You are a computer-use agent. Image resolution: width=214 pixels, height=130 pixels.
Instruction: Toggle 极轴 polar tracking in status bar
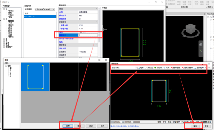pos(169,122)
